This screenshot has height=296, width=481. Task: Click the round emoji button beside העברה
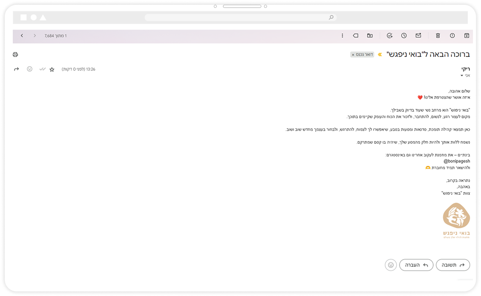pyautogui.click(x=391, y=265)
